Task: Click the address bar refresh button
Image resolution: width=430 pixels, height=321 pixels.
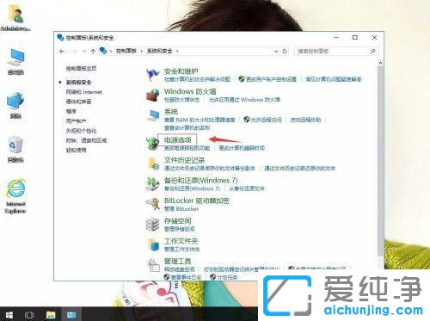Action: [285, 52]
